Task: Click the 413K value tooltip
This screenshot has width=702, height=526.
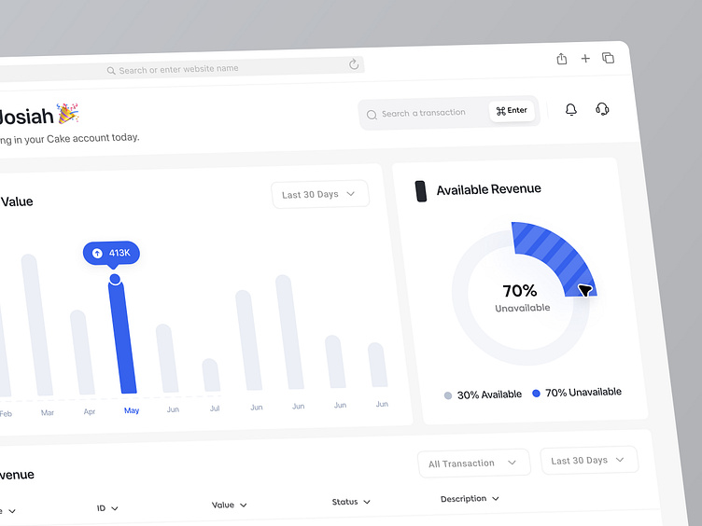Action: click(x=111, y=253)
